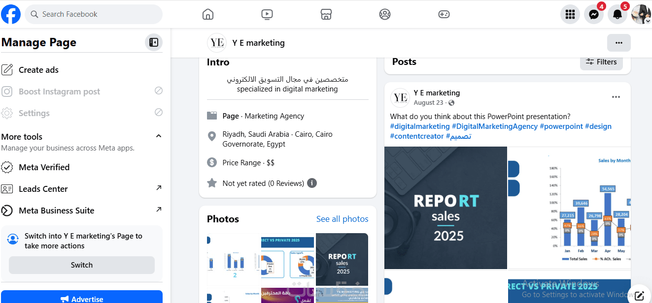Click the Marketing Agency page category text

click(x=275, y=116)
